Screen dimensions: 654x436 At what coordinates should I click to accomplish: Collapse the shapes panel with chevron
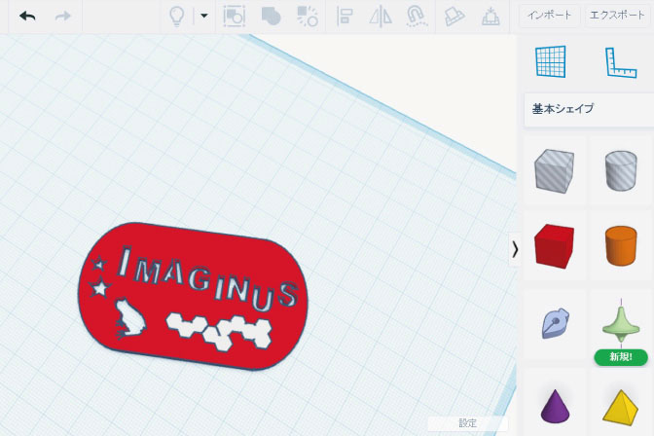click(x=515, y=249)
